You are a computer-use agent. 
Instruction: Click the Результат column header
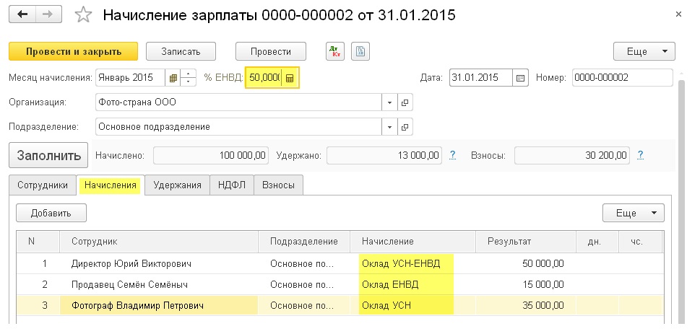526,241
